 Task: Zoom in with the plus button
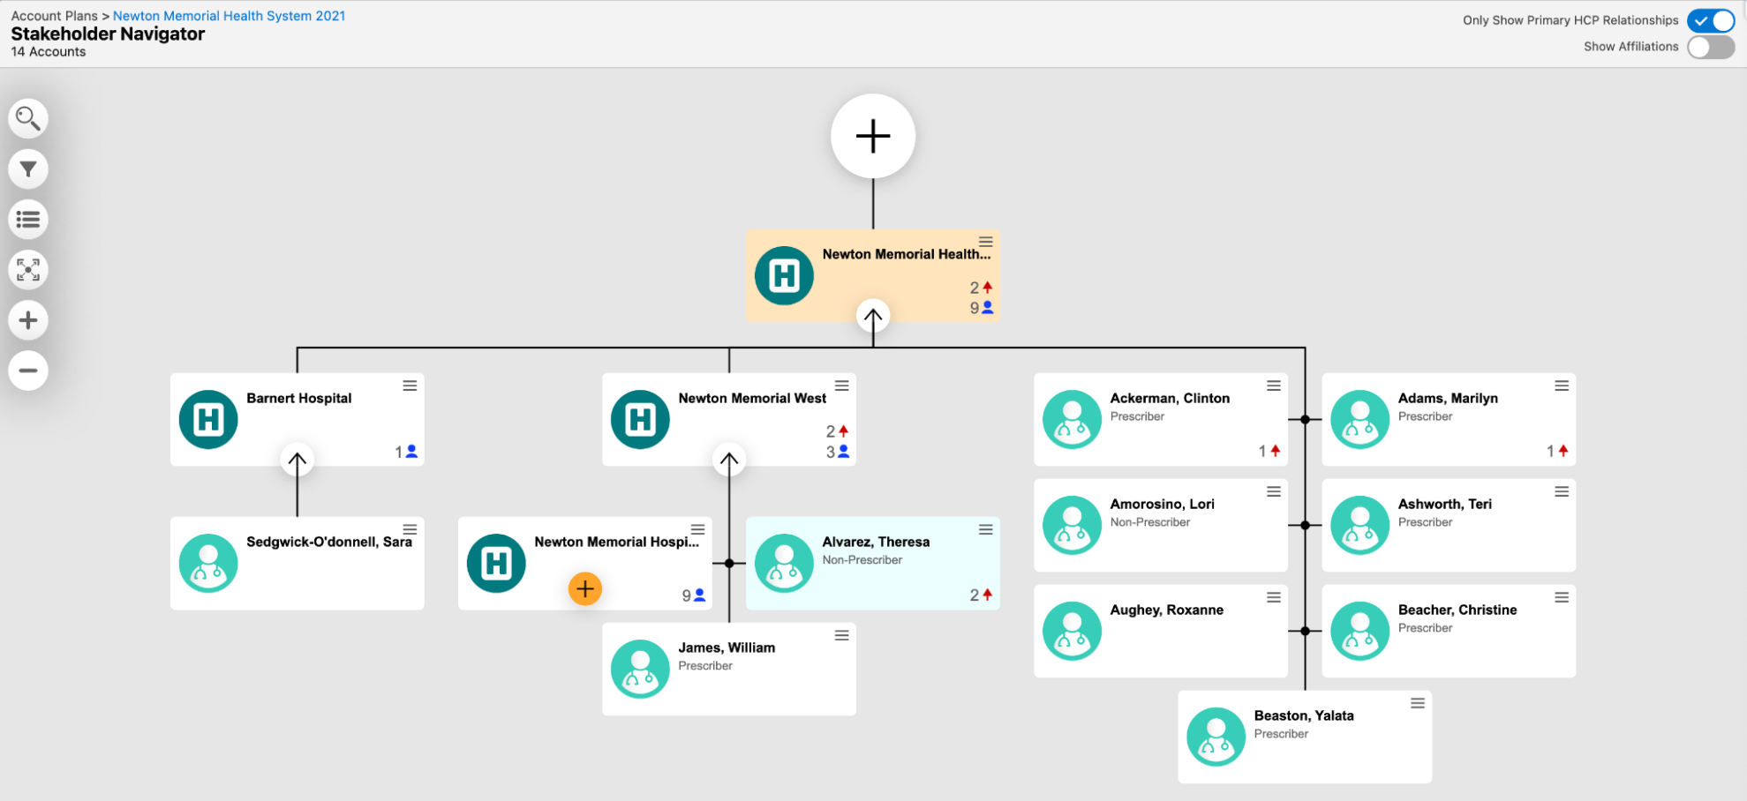click(28, 320)
